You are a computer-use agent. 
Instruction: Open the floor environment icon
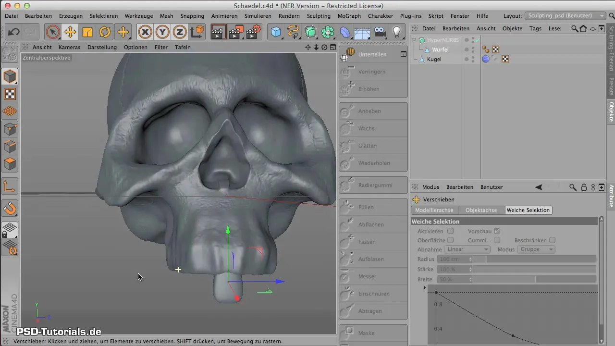click(x=362, y=32)
